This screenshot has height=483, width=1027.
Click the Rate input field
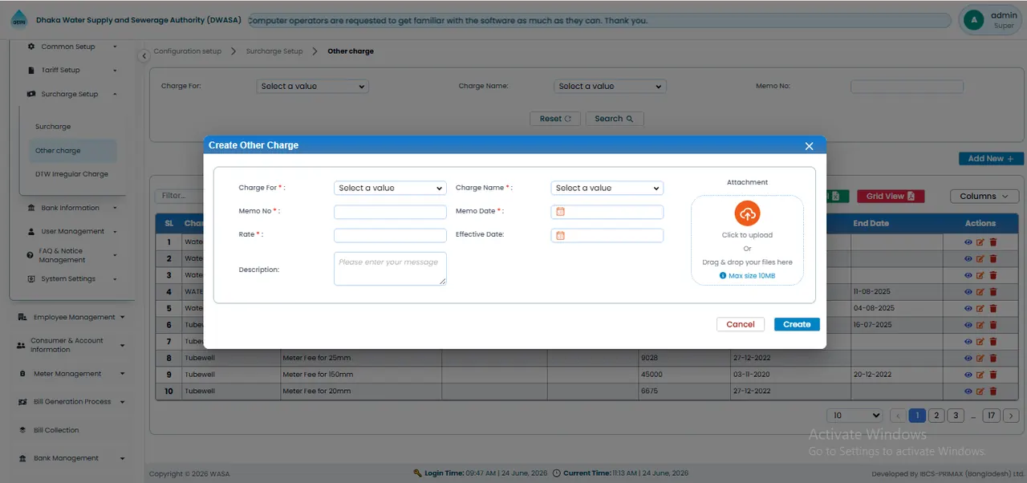pyautogui.click(x=390, y=235)
